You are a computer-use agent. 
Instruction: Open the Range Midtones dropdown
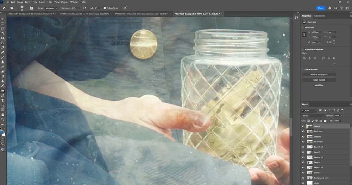coord(51,8)
